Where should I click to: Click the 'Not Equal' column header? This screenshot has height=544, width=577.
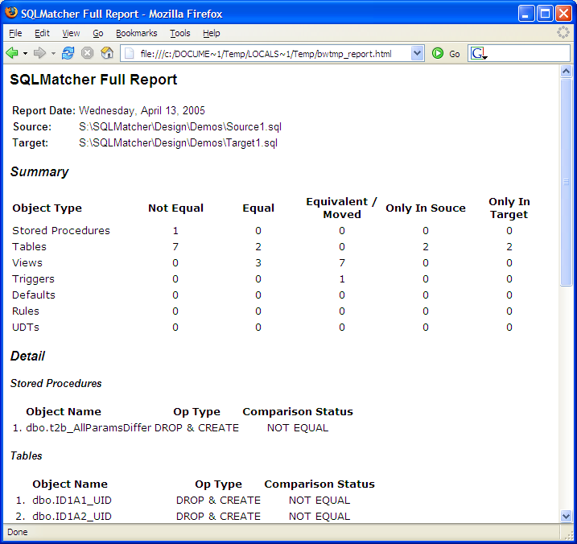pos(175,208)
